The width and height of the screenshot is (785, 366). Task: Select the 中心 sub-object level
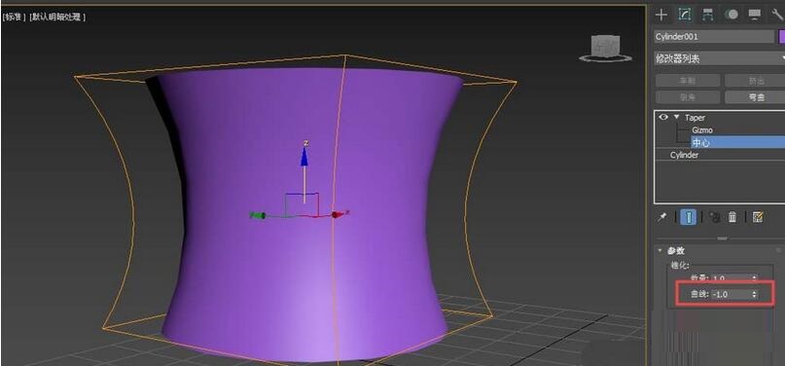click(737, 143)
